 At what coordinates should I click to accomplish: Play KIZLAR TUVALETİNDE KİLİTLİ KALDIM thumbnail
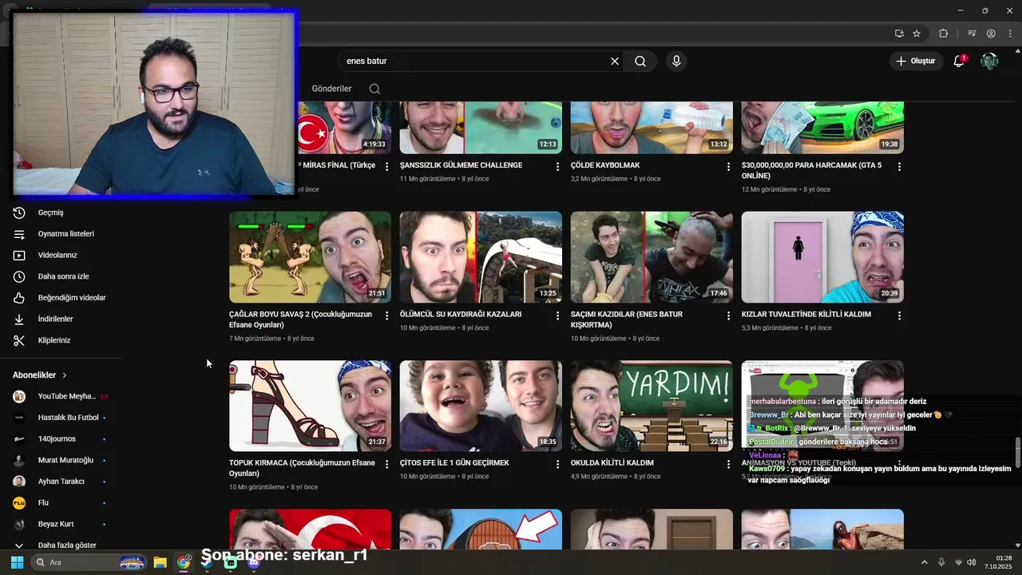822,257
